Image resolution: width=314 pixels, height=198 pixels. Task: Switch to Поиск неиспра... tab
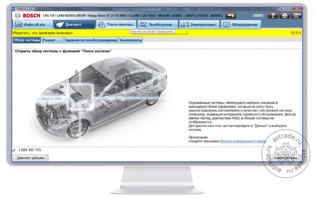pyautogui.click(x=116, y=25)
